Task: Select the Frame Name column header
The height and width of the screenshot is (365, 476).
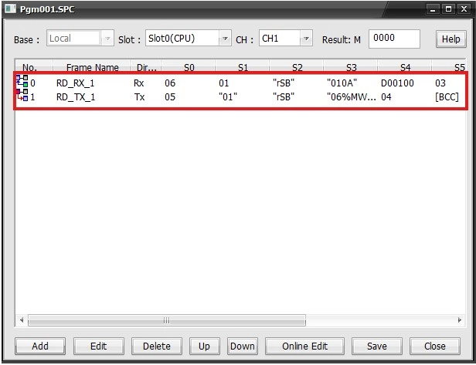Action: coord(92,66)
